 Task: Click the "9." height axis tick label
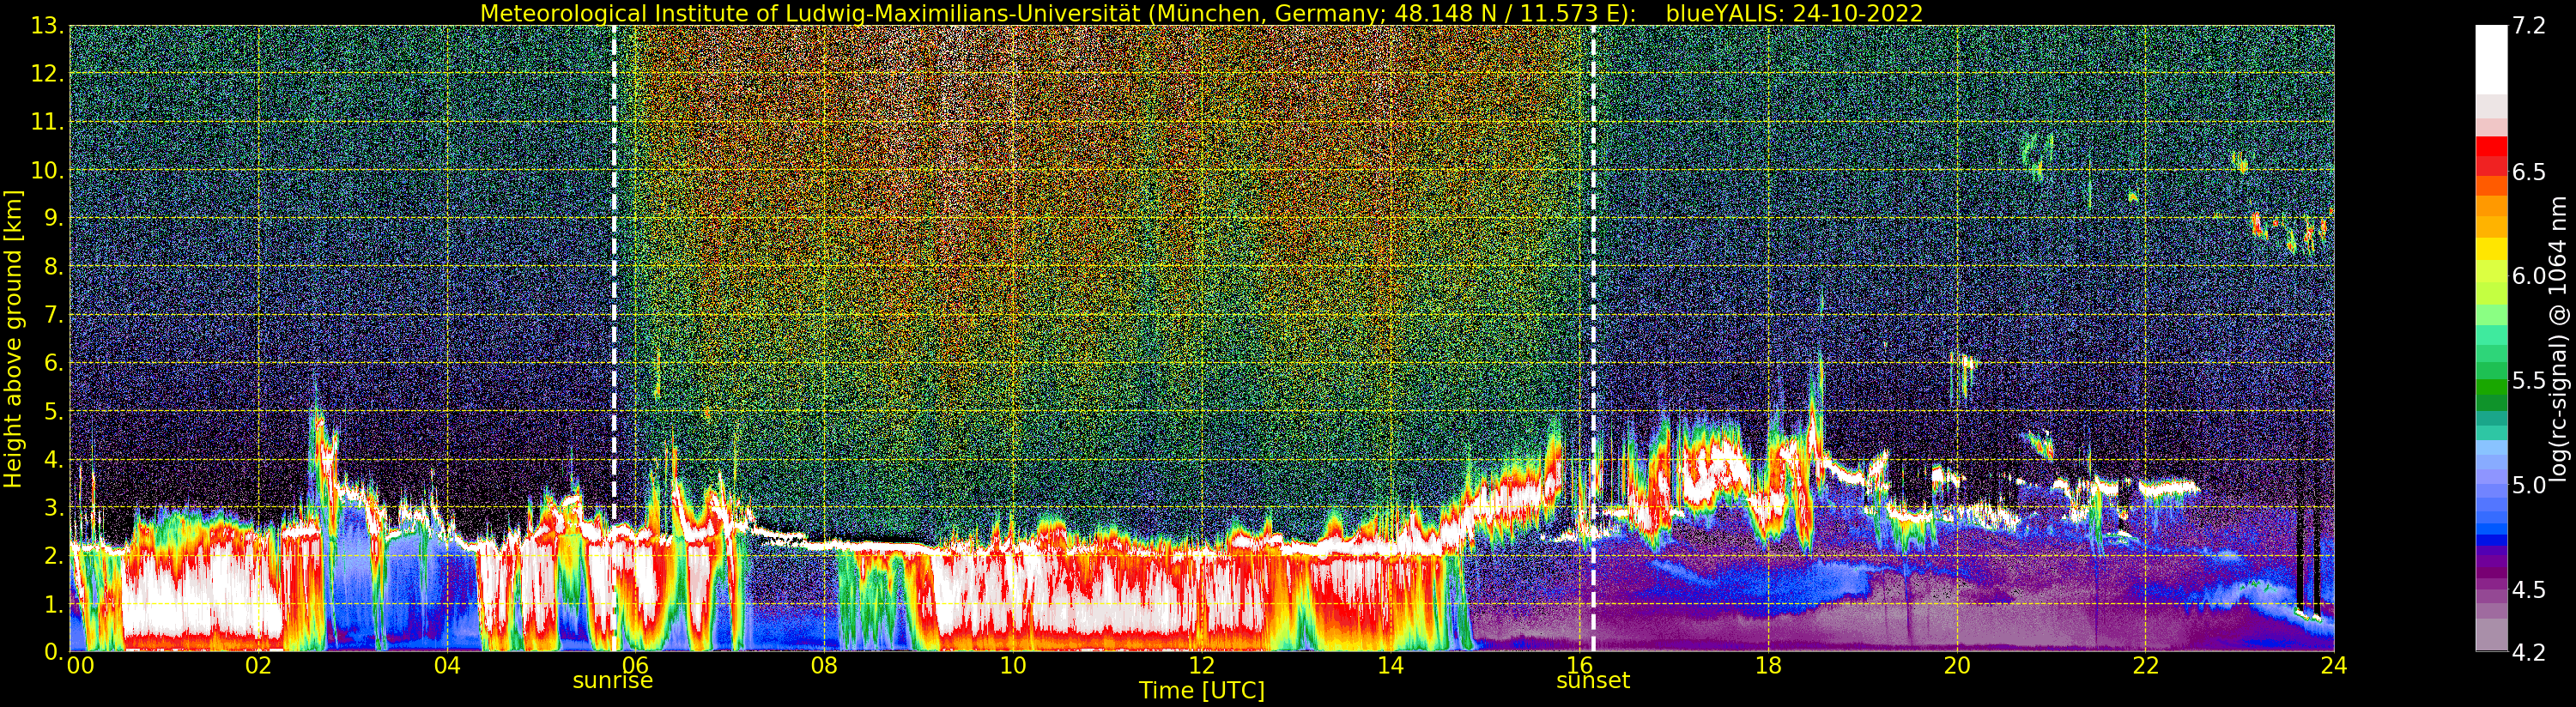click(54, 218)
